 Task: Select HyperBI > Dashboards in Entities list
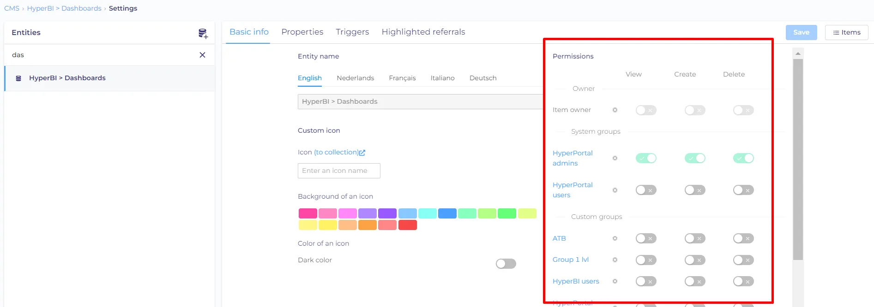coord(110,78)
